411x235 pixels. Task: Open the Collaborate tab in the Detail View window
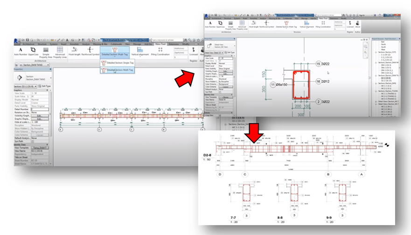[x=287, y=19]
